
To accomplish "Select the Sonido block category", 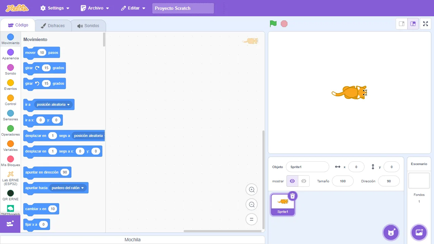I will click(x=11, y=69).
